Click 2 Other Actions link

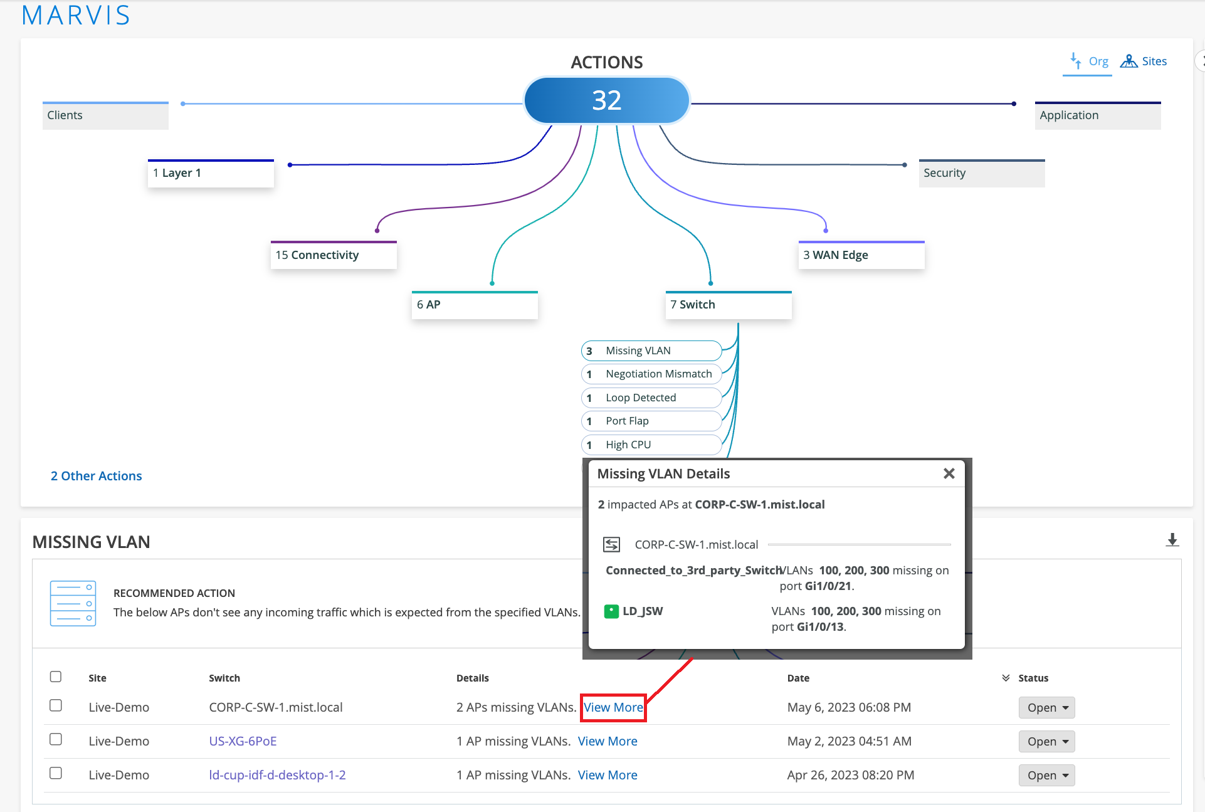97,476
